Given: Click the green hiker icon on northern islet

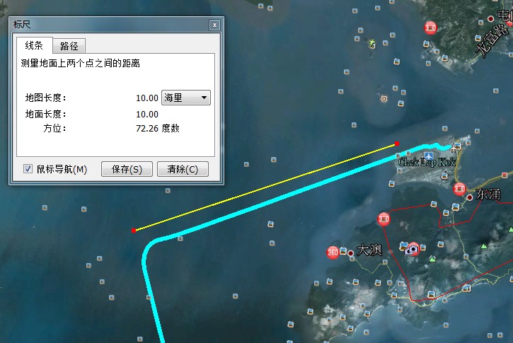Looking at the screenshot, I should [371, 43].
